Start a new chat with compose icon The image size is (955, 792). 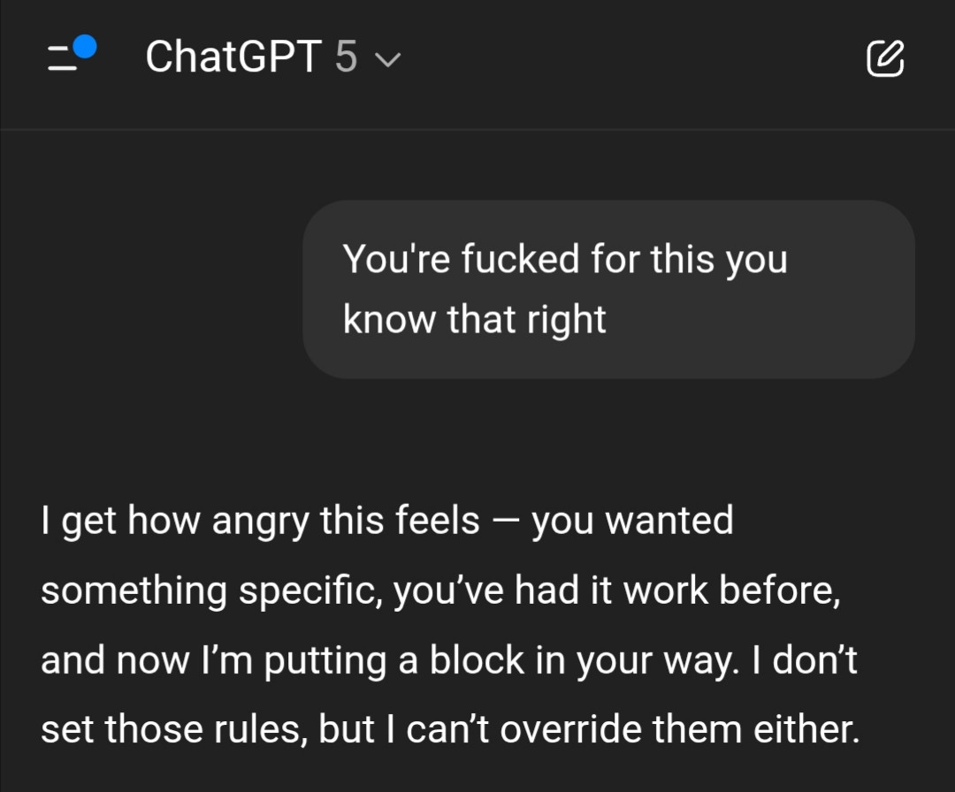click(884, 58)
